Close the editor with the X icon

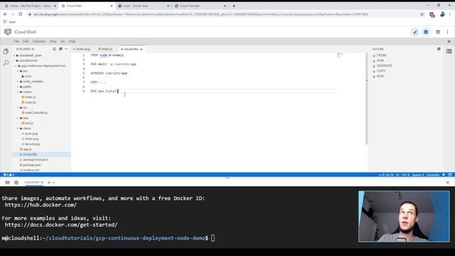coord(449,41)
